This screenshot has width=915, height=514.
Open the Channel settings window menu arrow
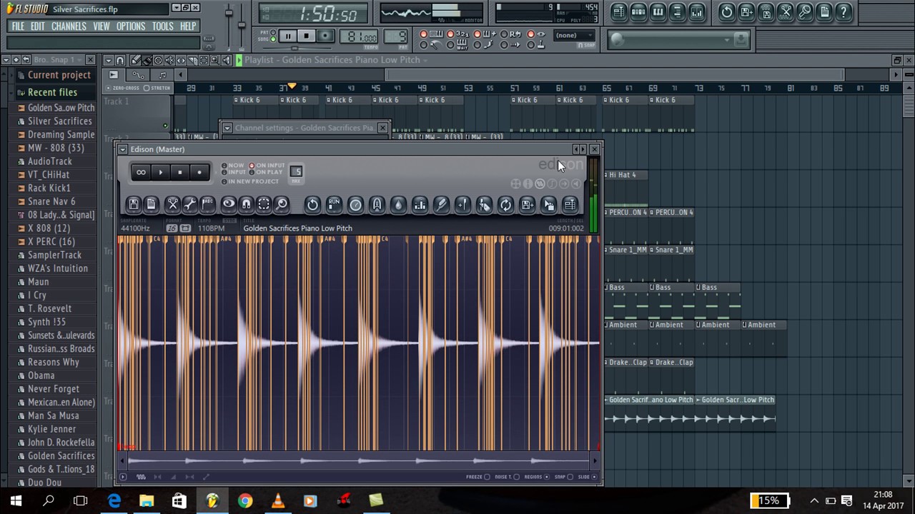coord(227,128)
